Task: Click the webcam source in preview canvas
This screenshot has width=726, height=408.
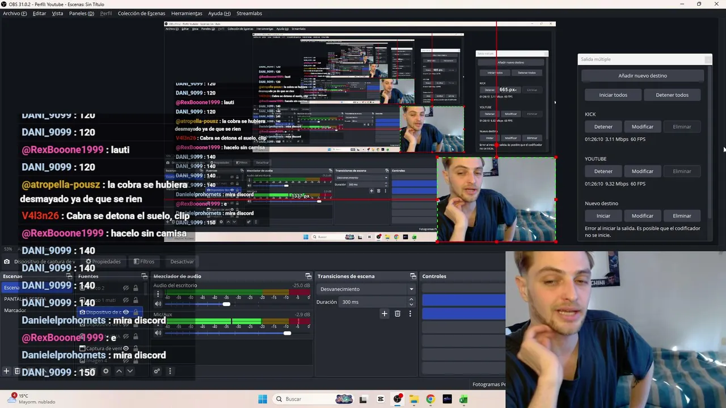Action: point(496,199)
